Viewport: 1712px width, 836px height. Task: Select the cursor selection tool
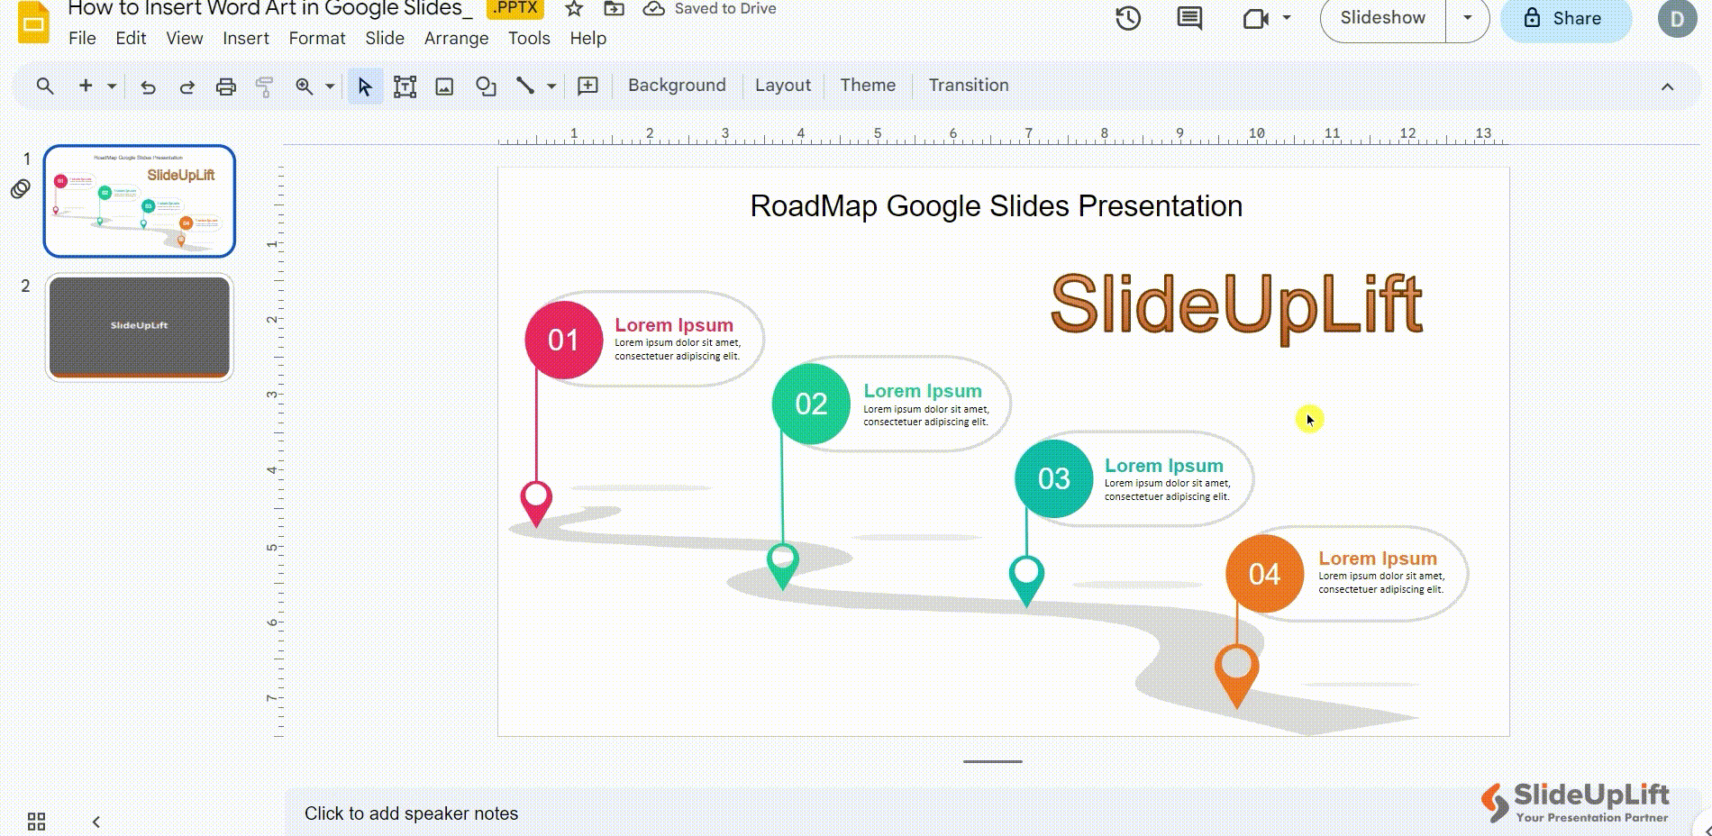click(x=364, y=86)
